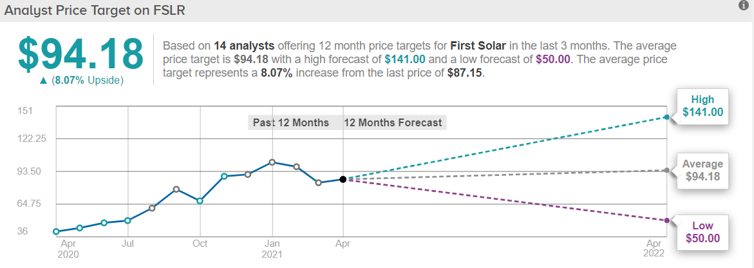The image size is (754, 268).
Task: Click the January 2021 peak data point
Action: [x=272, y=162]
